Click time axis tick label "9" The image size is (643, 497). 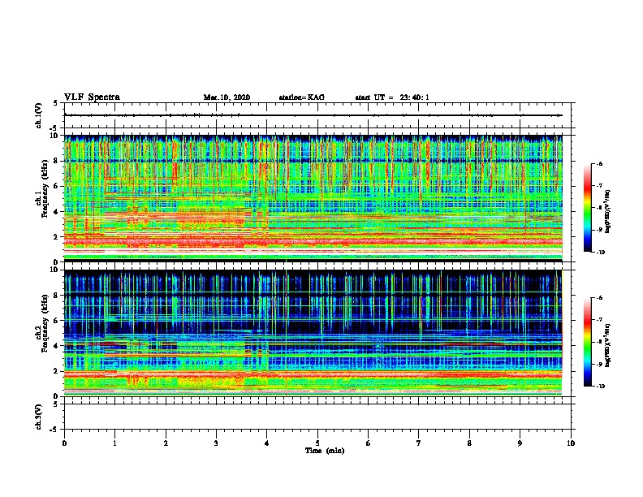point(520,443)
